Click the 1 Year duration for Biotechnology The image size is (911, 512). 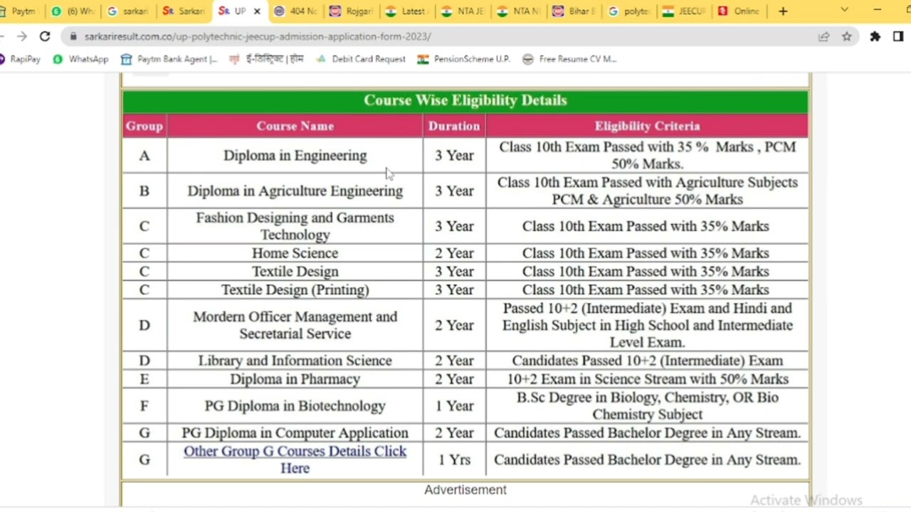[x=454, y=406]
